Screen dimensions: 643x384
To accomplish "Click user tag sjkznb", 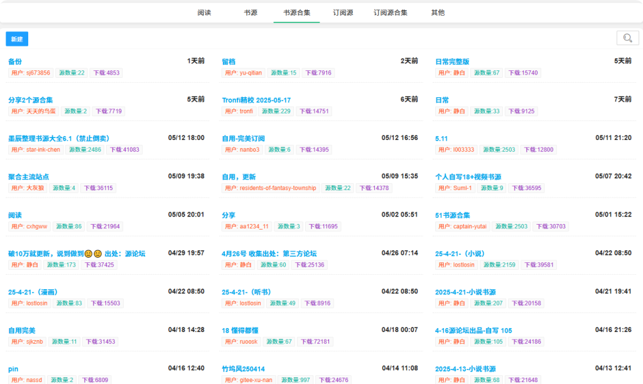I will point(27,341).
